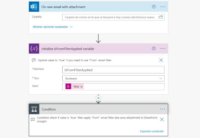
Task: Click the variable curly-brace icon
Action: pos(34,49)
